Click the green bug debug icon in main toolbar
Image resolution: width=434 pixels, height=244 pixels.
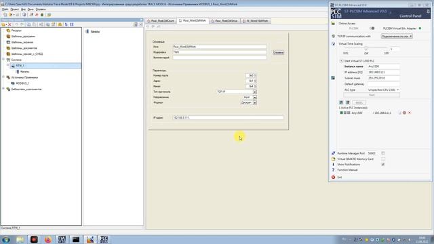pos(42,15)
